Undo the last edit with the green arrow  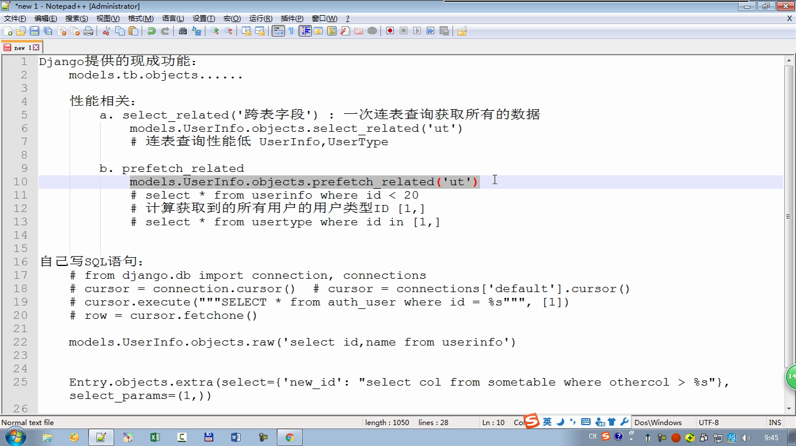[151, 31]
